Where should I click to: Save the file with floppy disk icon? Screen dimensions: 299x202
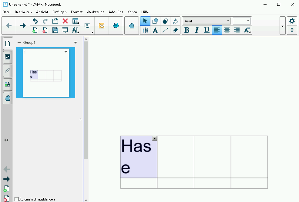(55, 30)
